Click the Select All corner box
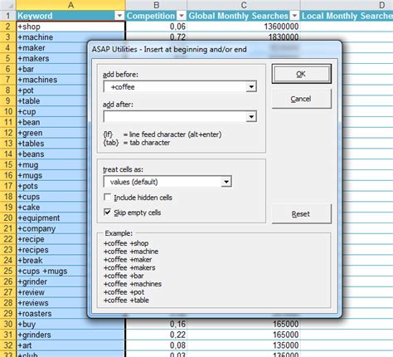This screenshot has height=357, width=393. pos(7,5)
